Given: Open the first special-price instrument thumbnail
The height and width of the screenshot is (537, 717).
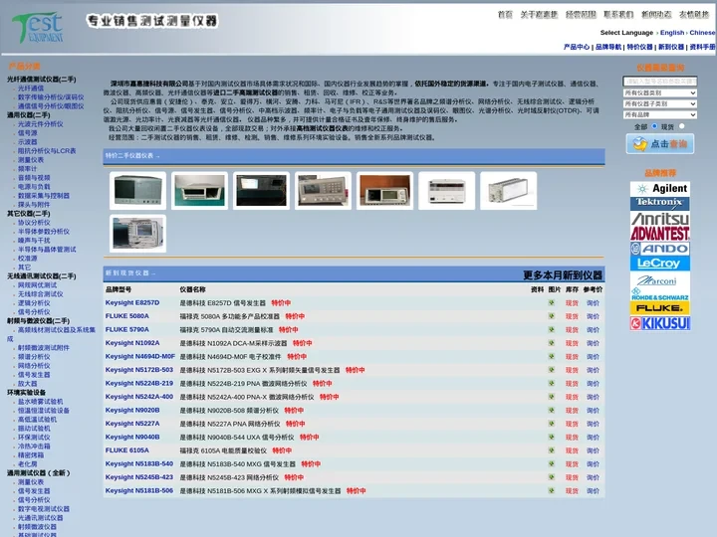Looking at the screenshot, I should click(x=137, y=190).
